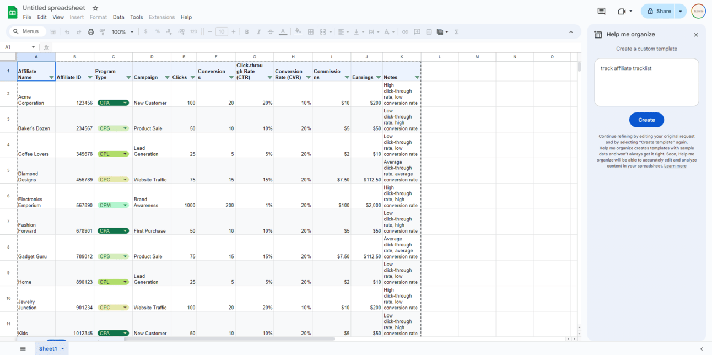Click the borders icon in toolbar

click(x=311, y=32)
